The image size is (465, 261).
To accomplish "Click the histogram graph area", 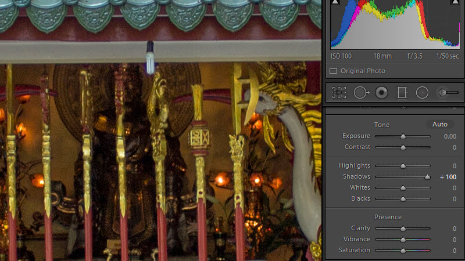I will [394, 26].
